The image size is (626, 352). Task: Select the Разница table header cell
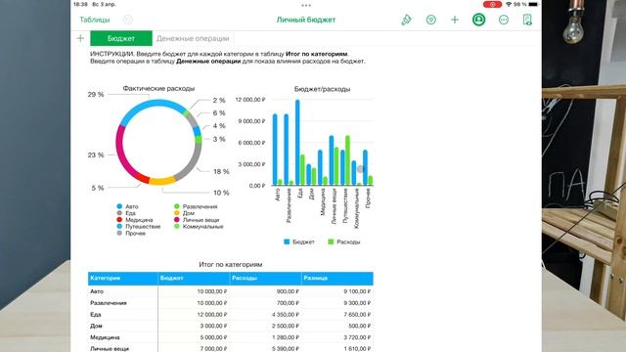coord(337,278)
